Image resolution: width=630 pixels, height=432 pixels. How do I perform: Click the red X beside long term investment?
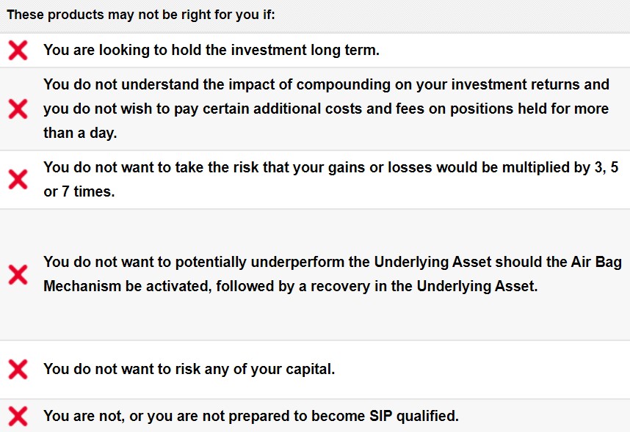18,50
